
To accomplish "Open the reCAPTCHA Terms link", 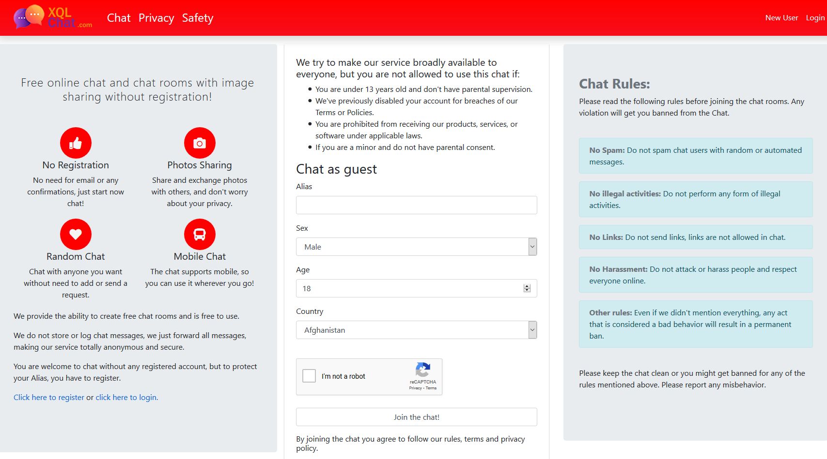I will coord(431,388).
